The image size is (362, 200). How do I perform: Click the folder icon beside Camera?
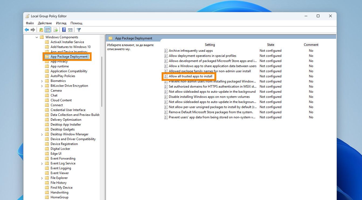click(x=47, y=91)
